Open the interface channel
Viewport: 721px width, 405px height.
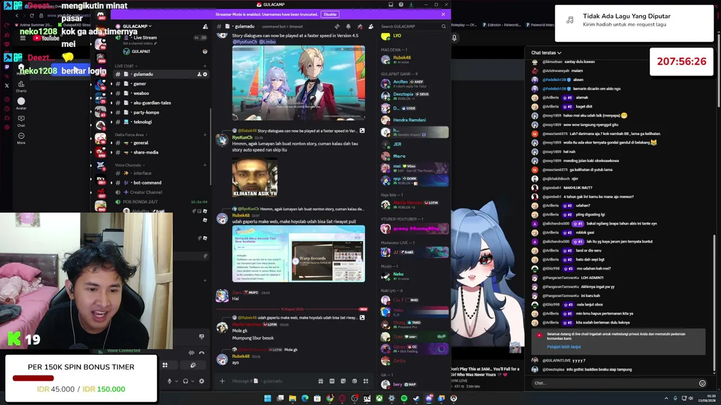[162, 173]
